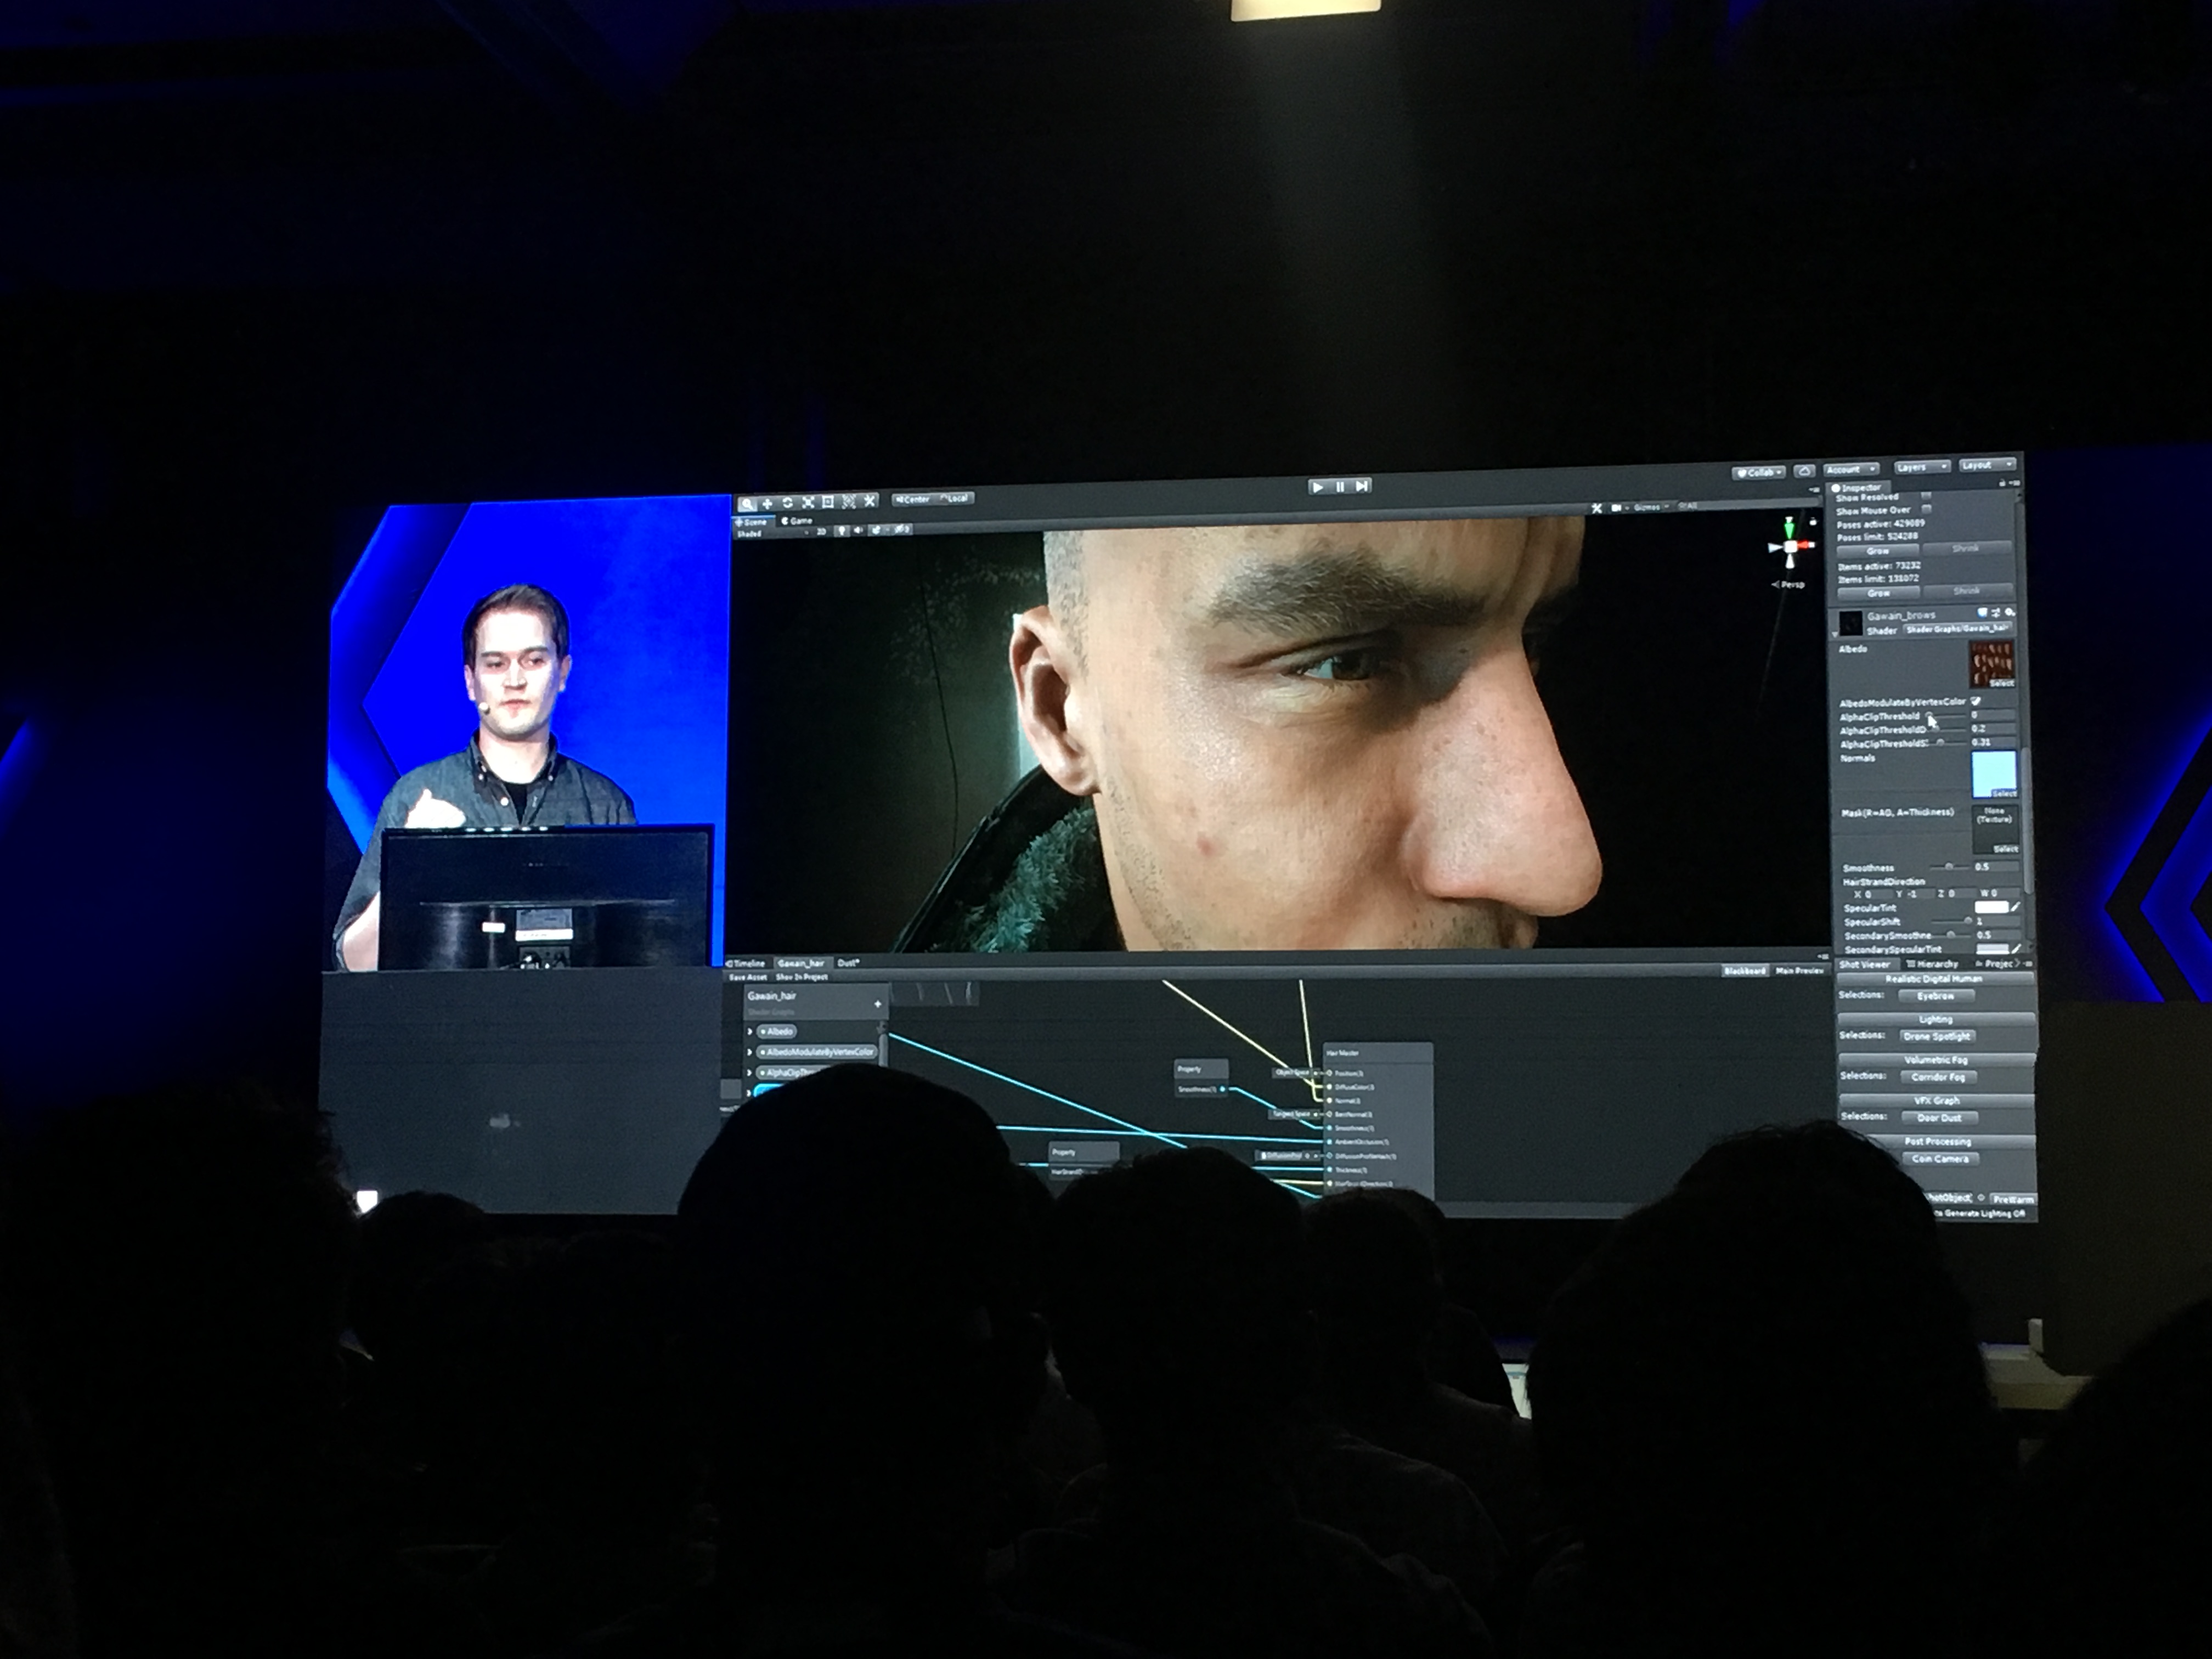Image resolution: width=2212 pixels, height=1659 pixels.
Task: Click the Drone Spotlight selection button
Action: pyautogui.click(x=1937, y=1036)
